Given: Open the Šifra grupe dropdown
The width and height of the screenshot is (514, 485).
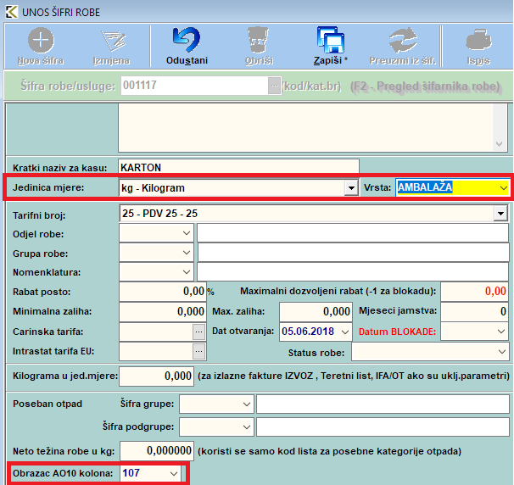Looking at the screenshot, I should pyautogui.click(x=247, y=404).
